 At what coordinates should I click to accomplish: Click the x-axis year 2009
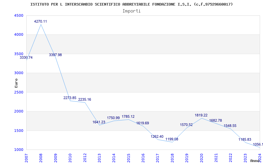click(56, 158)
